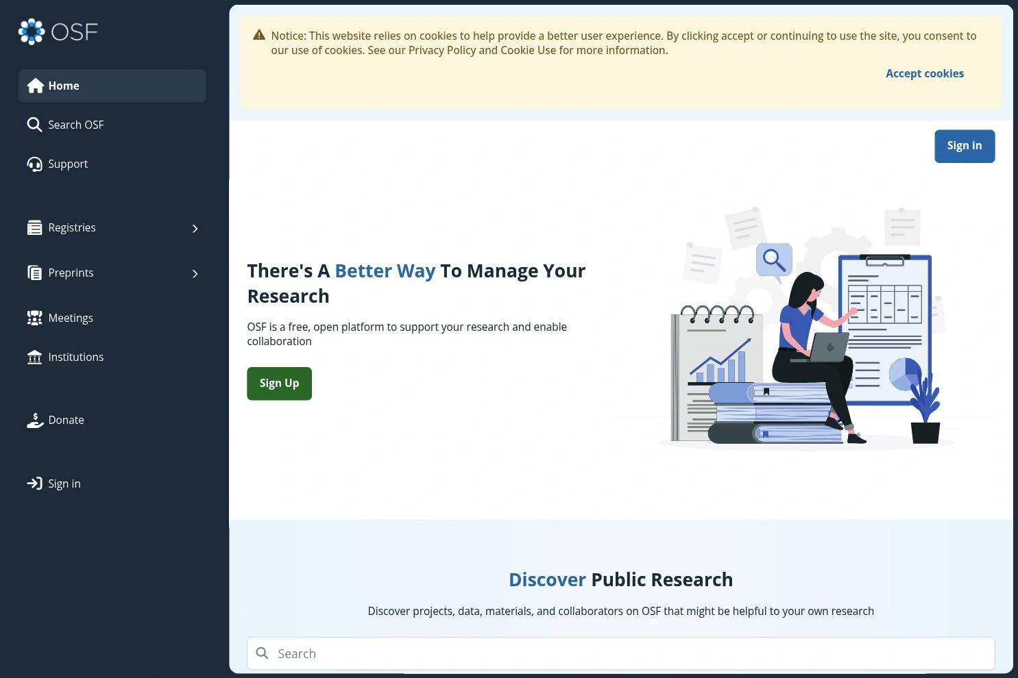Open the Institutions sidebar item
The width and height of the screenshot is (1018, 678).
tap(112, 357)
